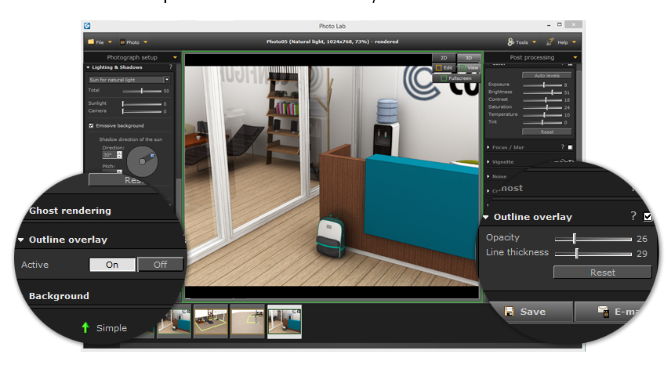Image resolution: width=671 pixels, height=379 pixels.
Task: Set Outline overlay Active to On
Action: coord(113,265)
